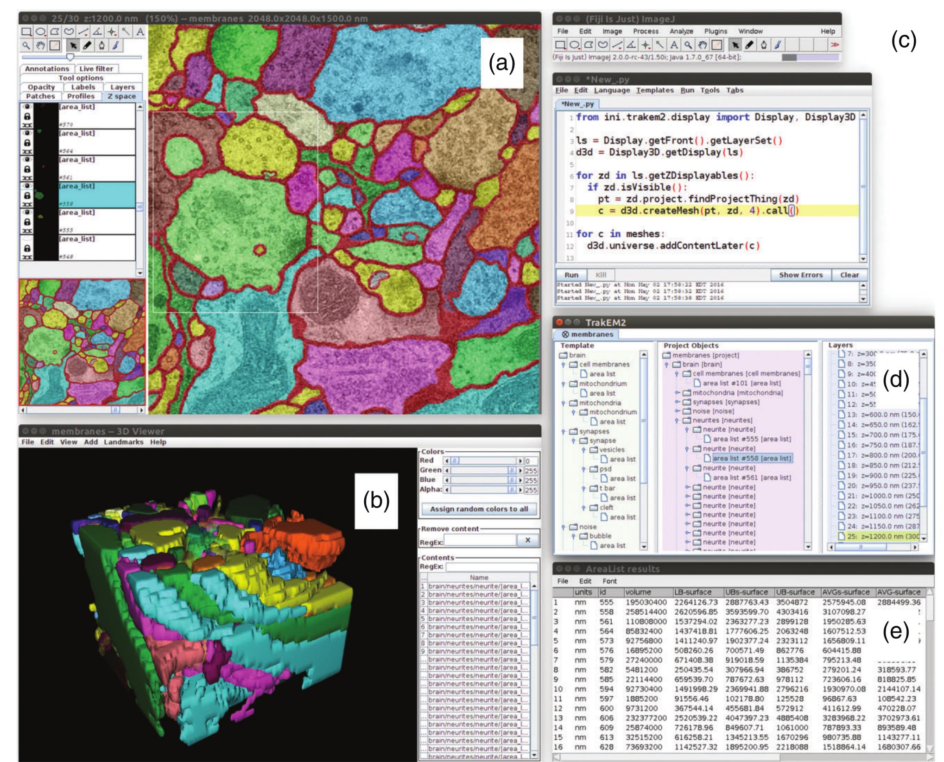This screenshot has height=762, width=944.
Task: Unlock area_list #555 with its padlock icon
Action: click(x=27, y=222)
